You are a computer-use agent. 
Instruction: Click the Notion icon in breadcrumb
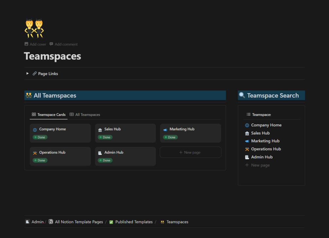[51, 222]
